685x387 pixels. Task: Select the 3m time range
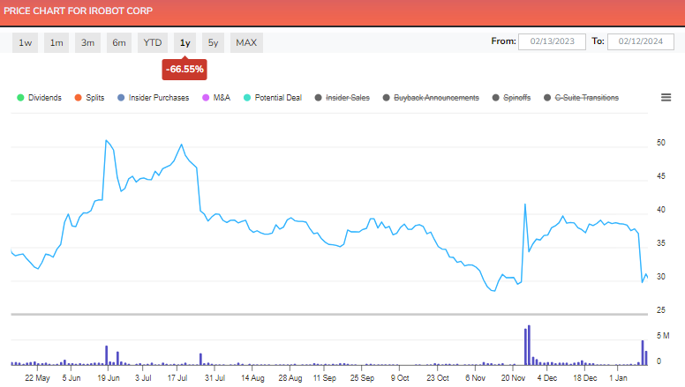pos(87,42)
